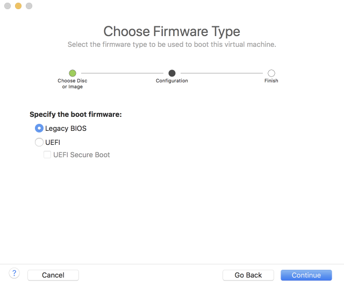344x287 pixels.
Task: Click the "Specify the boot firmware" heading
Action: click(x=76, y=115)
